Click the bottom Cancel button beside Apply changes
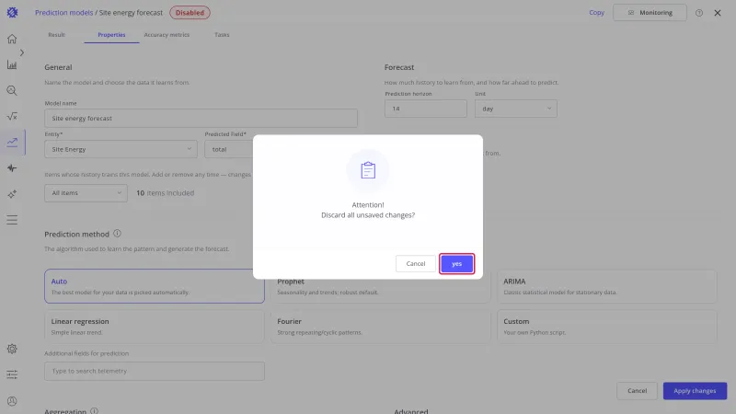The image size is (736, 414). pos(637,390)
